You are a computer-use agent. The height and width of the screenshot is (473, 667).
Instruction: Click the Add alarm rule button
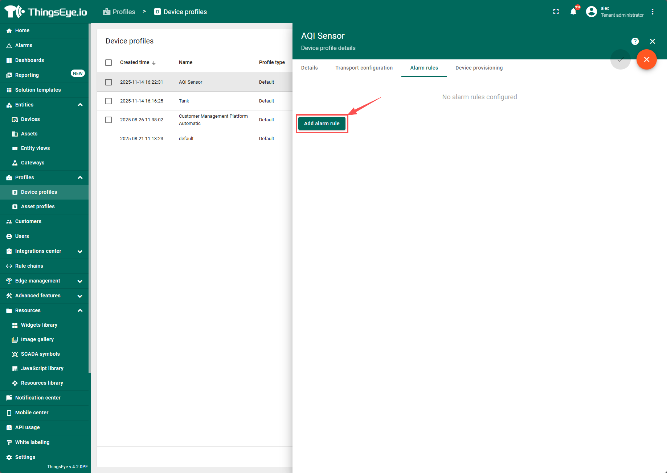coord(322,124)
